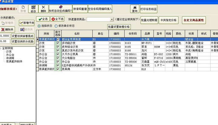Click the 删除类 category delete button
Image resolution: width=218 pixels, height=125 pixels.
[8, 29]
